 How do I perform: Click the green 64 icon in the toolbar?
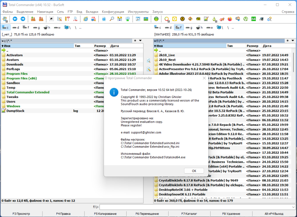[254, 19]
